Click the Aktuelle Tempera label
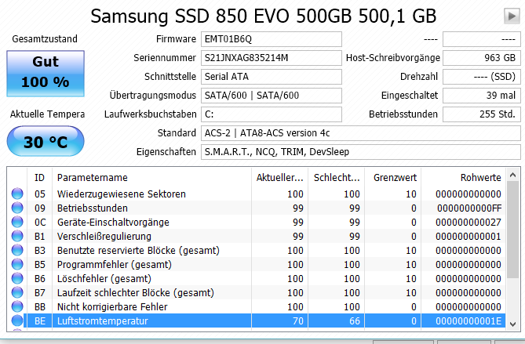Image resolution: width=525 pixels, height=344 pixels. [47, 114]
